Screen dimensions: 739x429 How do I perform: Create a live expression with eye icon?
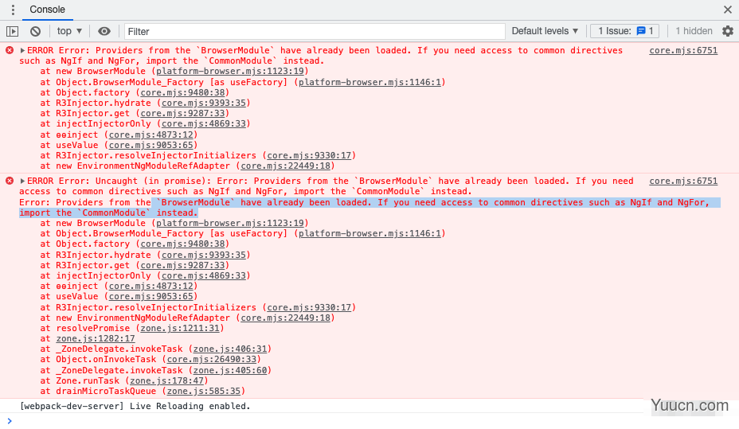click(104, 32)
